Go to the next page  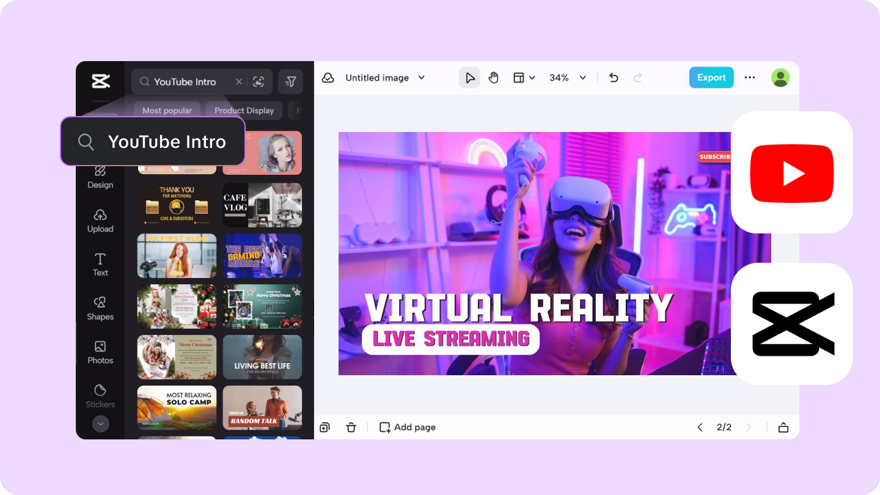(749, 427)
